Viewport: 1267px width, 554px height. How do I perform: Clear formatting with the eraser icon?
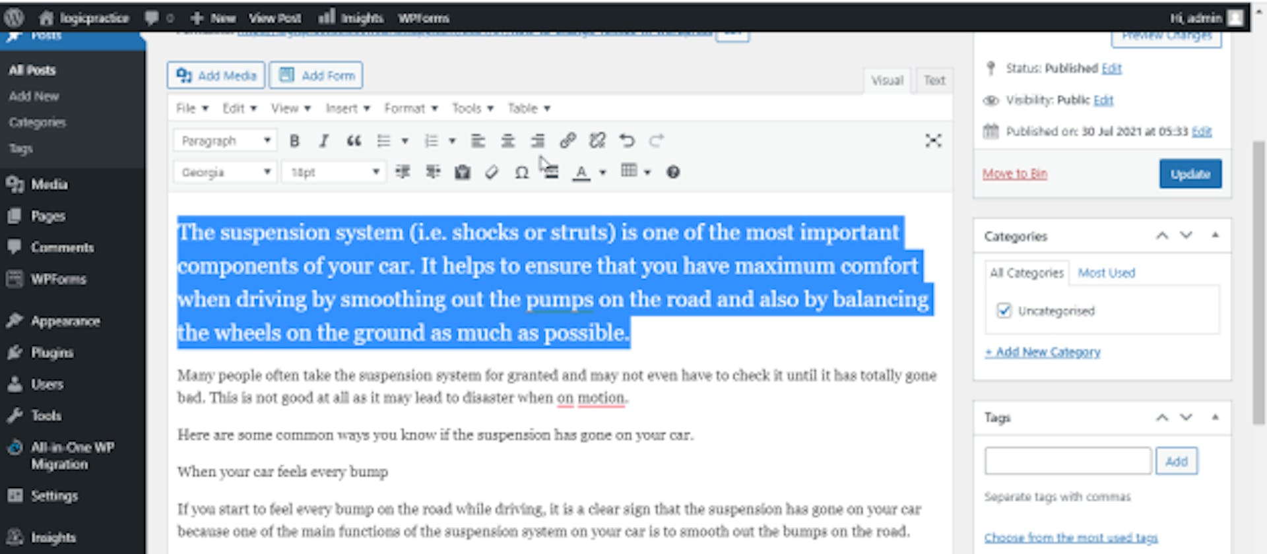pos(492,172)
